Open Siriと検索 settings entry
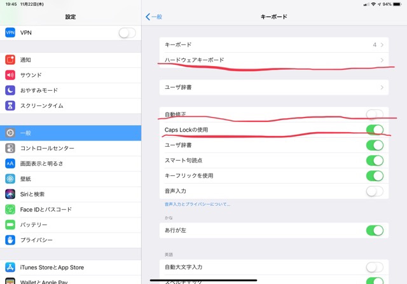 [x=71, y=194]
